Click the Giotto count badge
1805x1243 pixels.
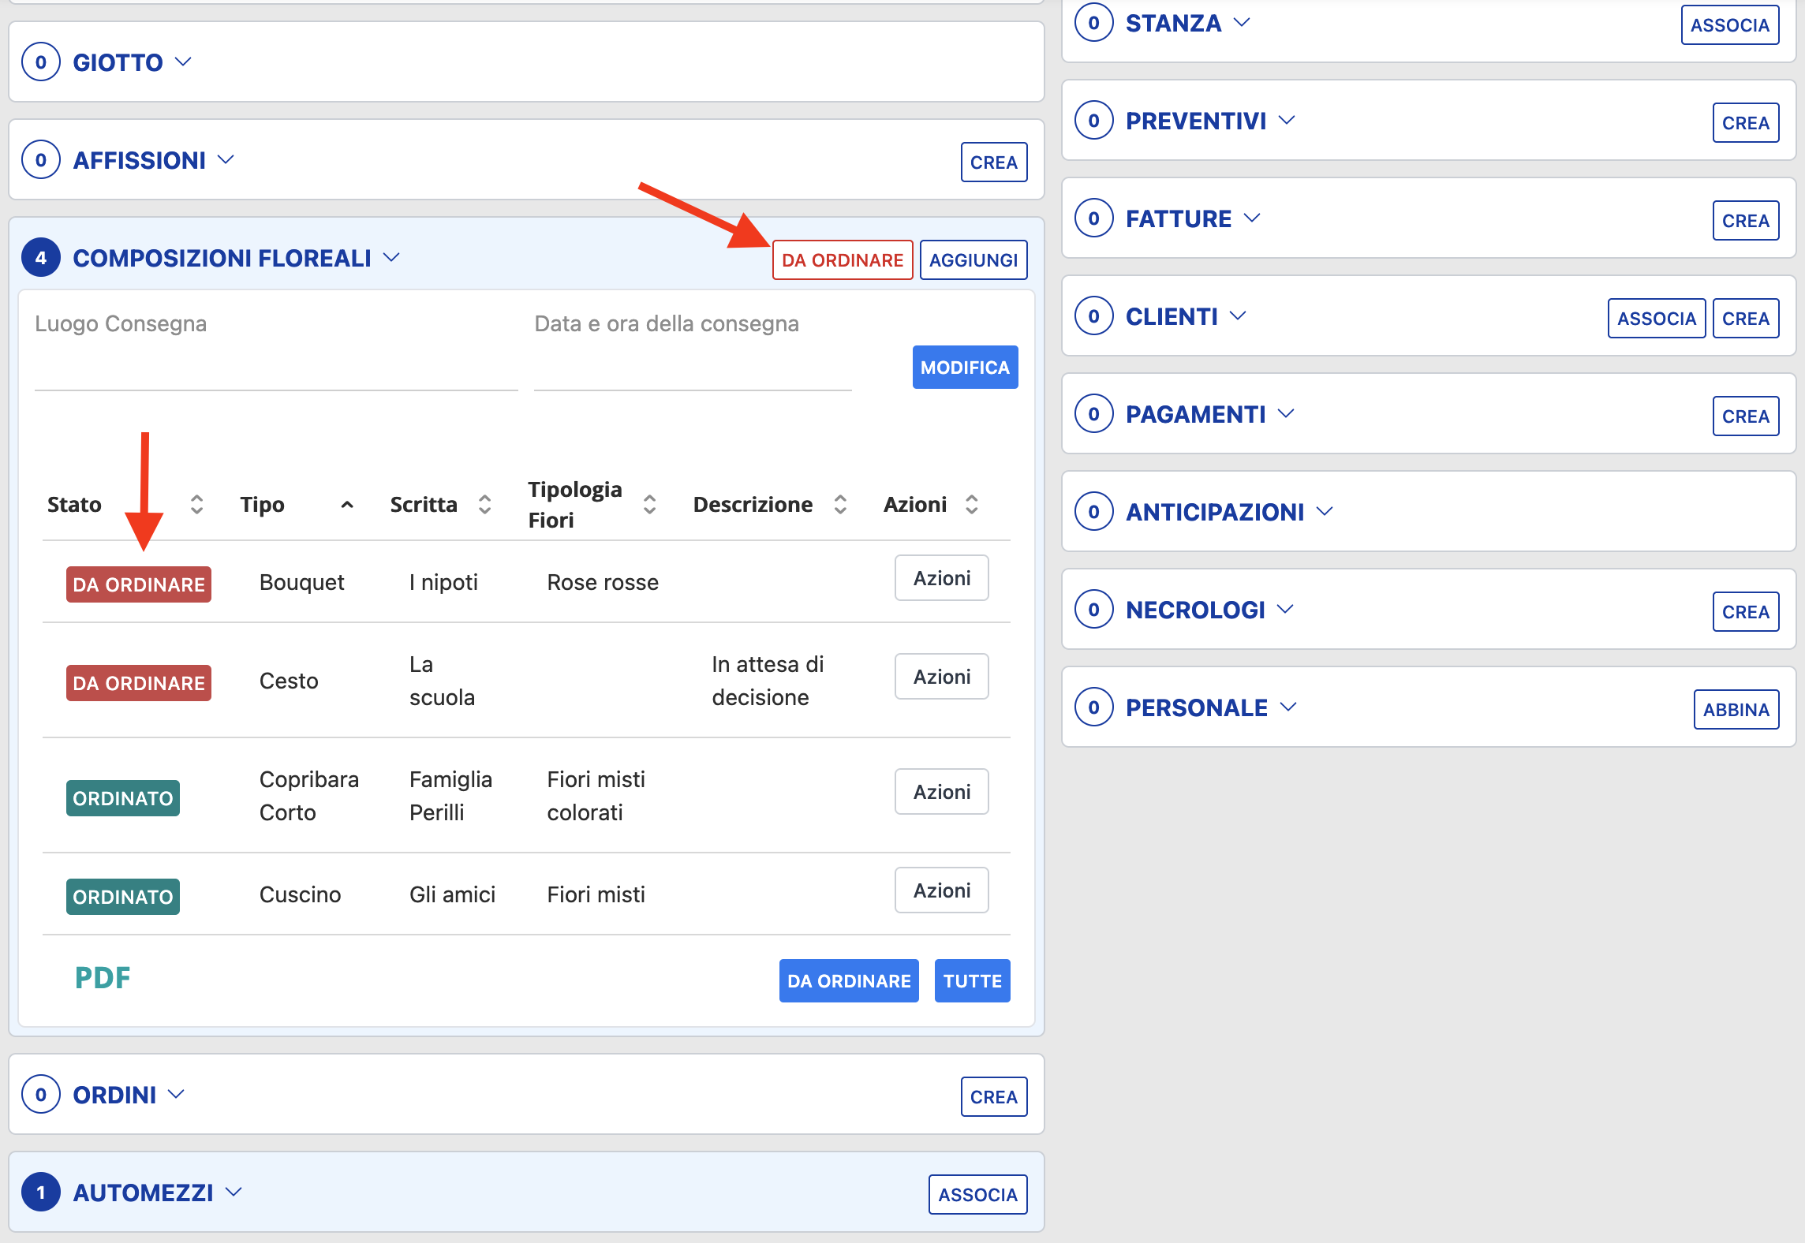click(41, 62)
